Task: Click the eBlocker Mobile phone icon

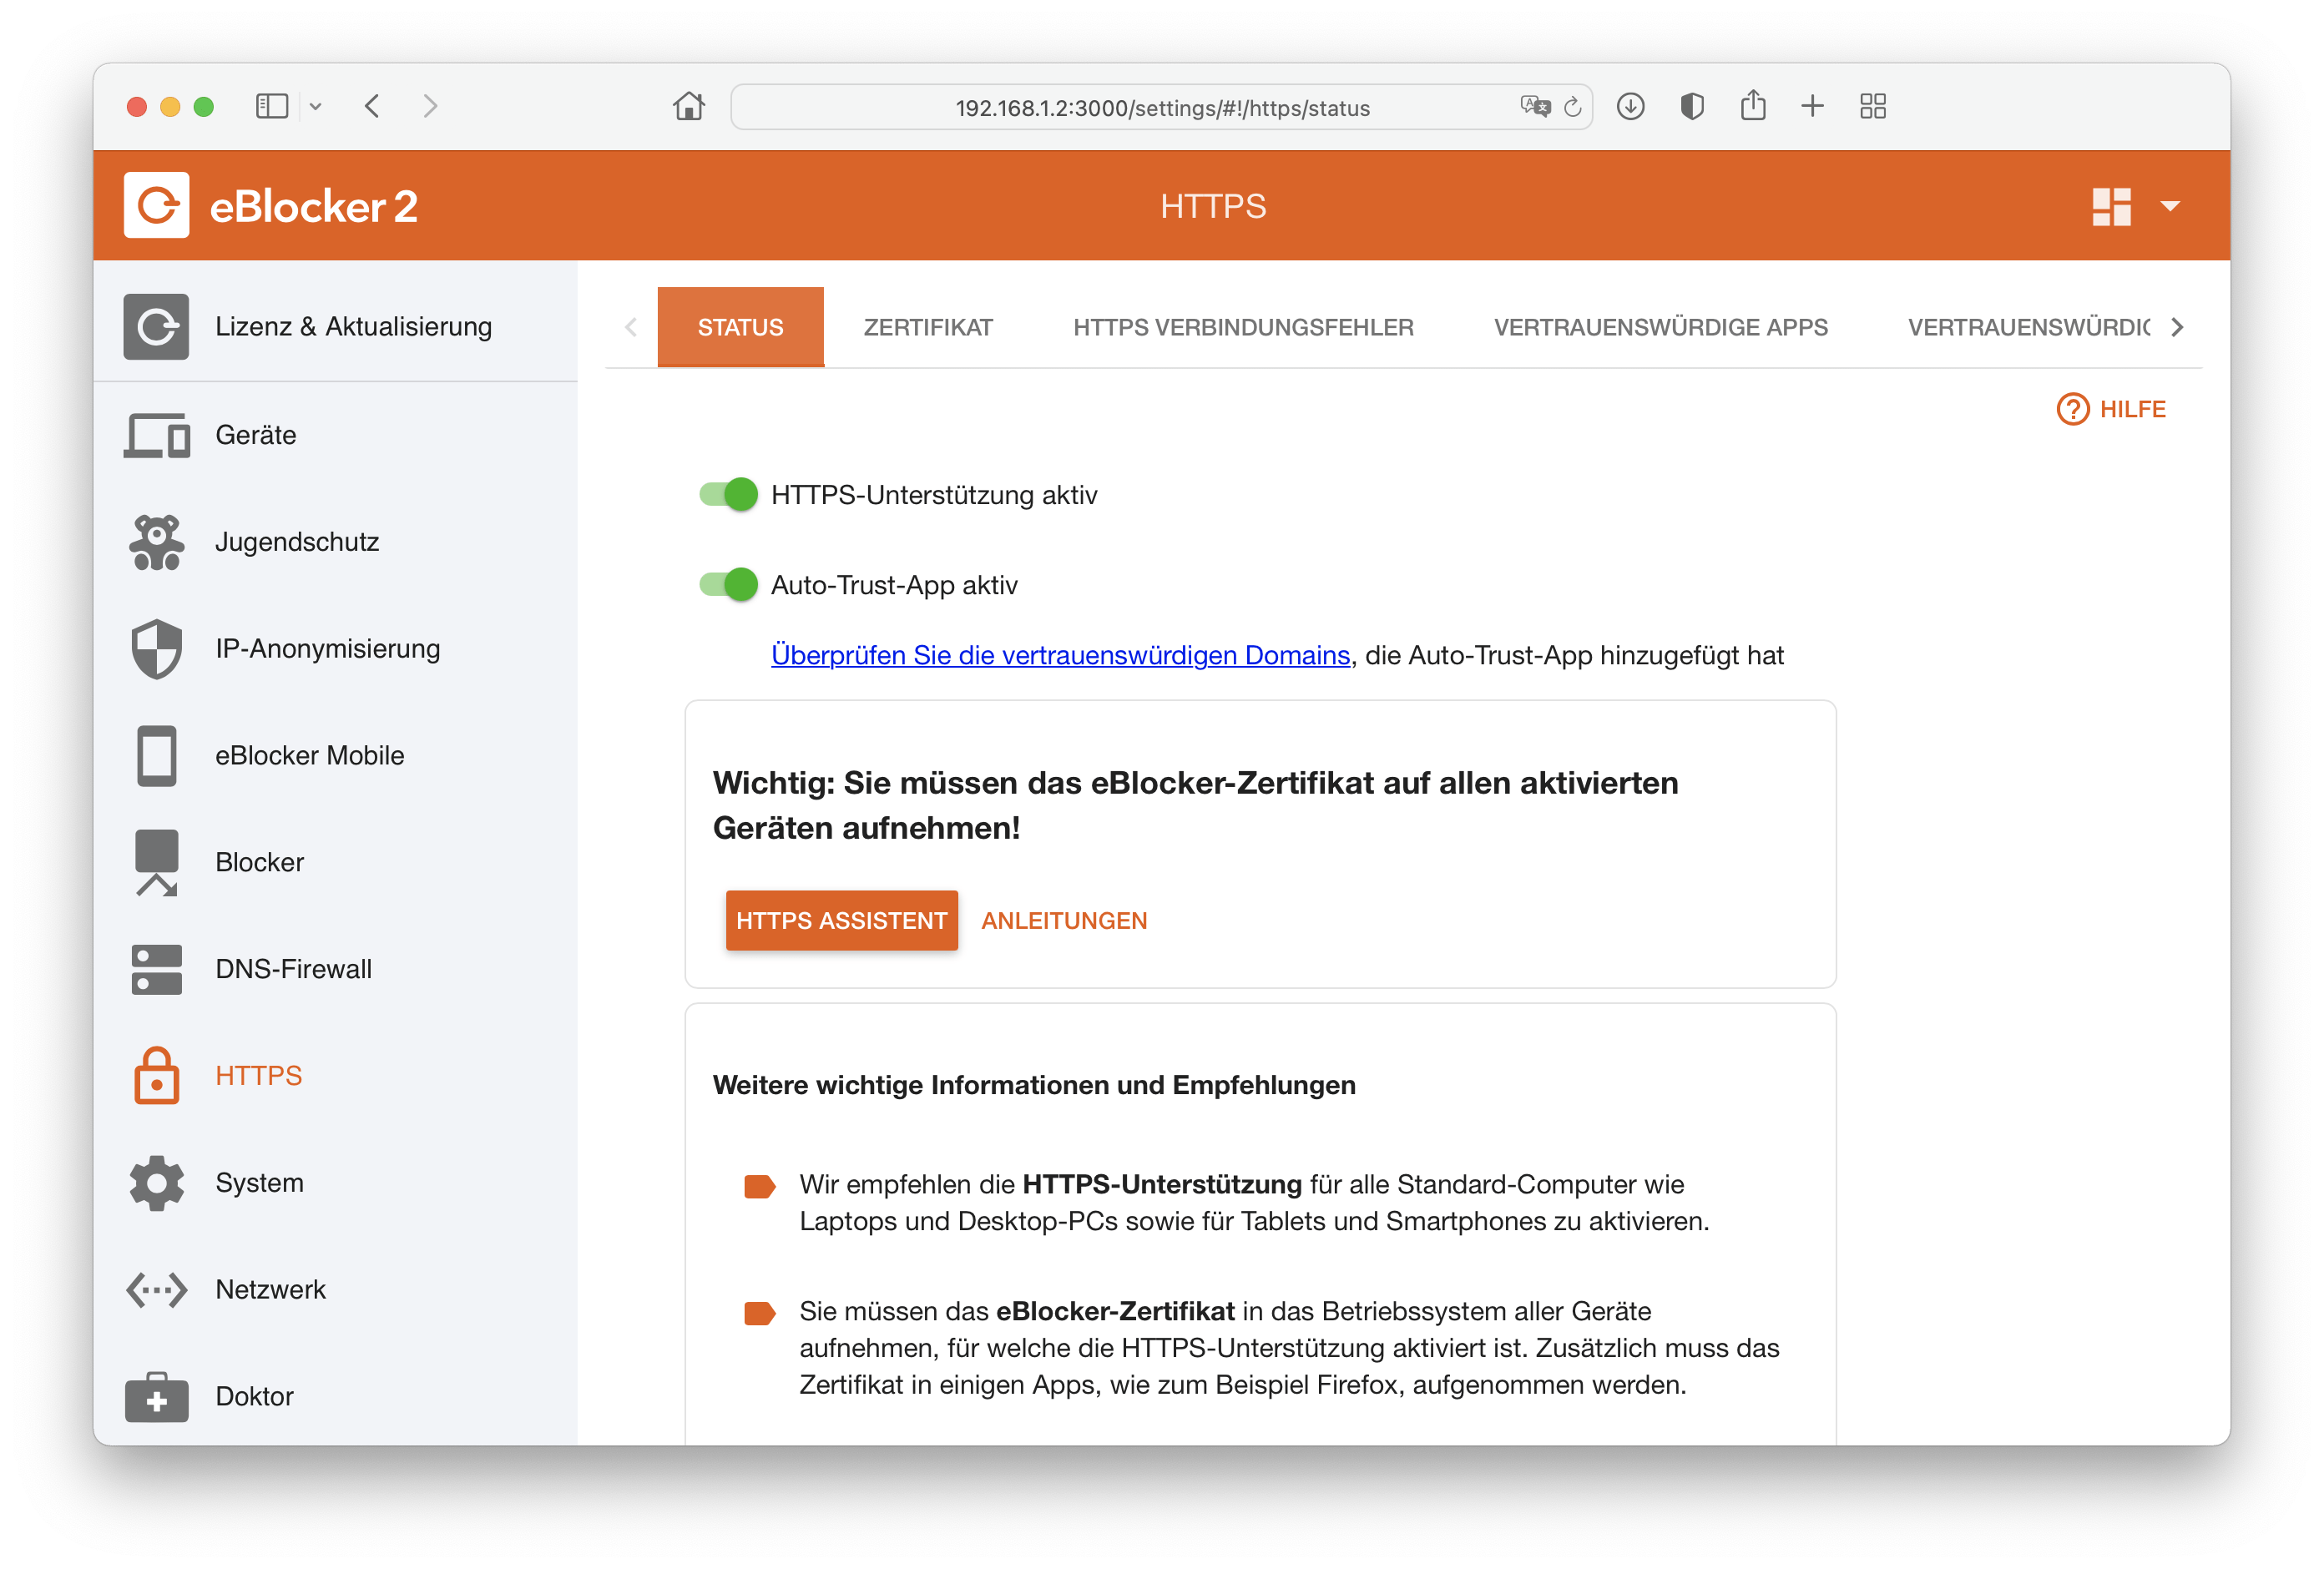Action: pyautogui.click(x=156, y=755)
